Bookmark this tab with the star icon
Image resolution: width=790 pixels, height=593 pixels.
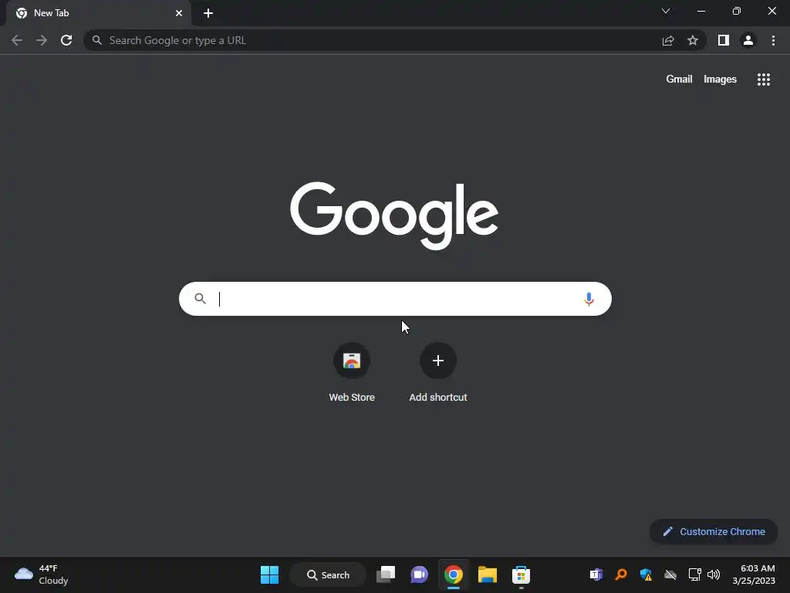click(693, 40)
